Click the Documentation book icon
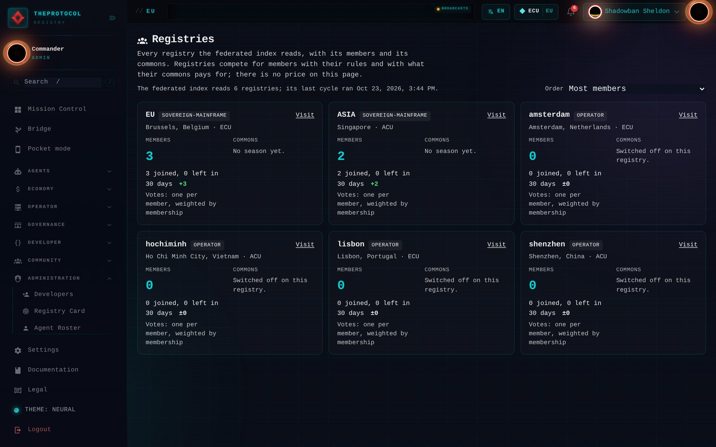Screen dimensions: 716x447 [x=18, y=370]
